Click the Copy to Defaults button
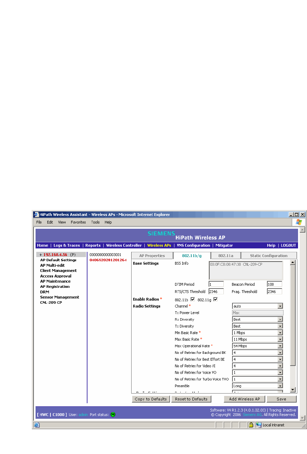 pyautogui.click(x=151, y=399)
